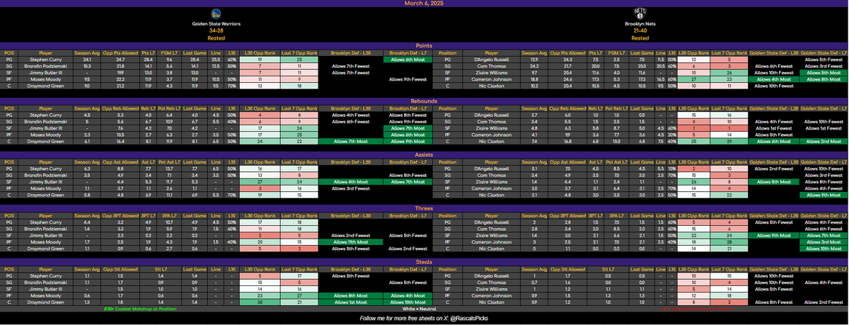Select the Rebounds section header bar
Image resolution: width=849 pixels, height=325 pixels.
[424, 101]
